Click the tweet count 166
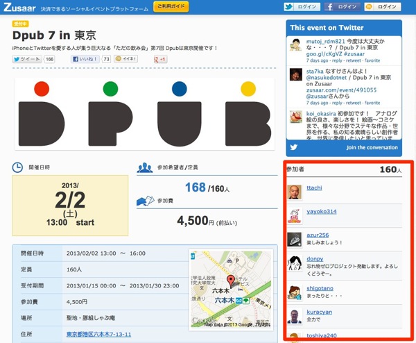The height and width of the screenshot is (343, 416). [49, 59]
